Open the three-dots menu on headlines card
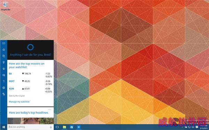The image size is (209, 130). (x=49, y=110)
